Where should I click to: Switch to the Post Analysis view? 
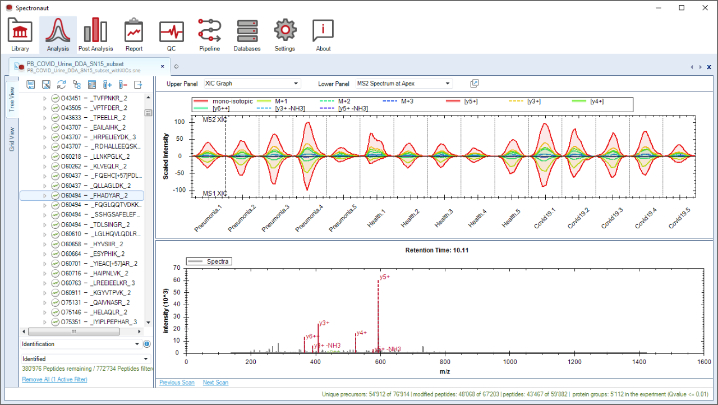tap(95, 34)
